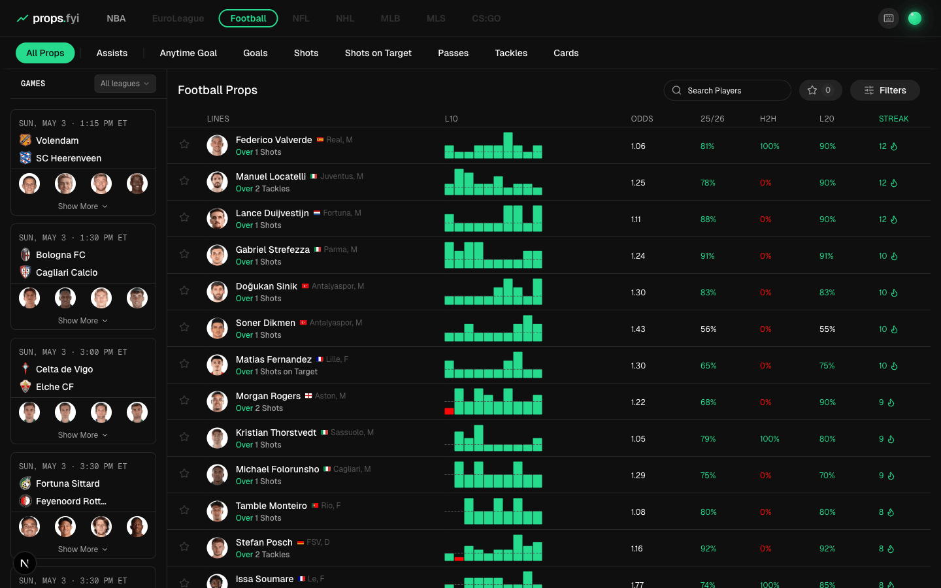Select the All Props category tab
Viewport: 941px width, 588px height.
tap(45, 53)
